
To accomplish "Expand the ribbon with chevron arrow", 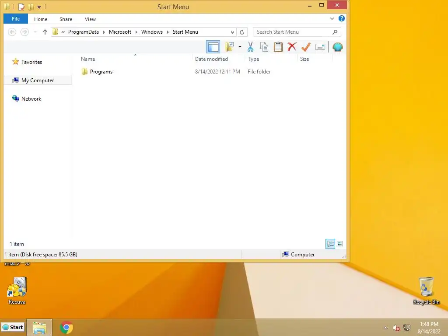I will point(332,18).
